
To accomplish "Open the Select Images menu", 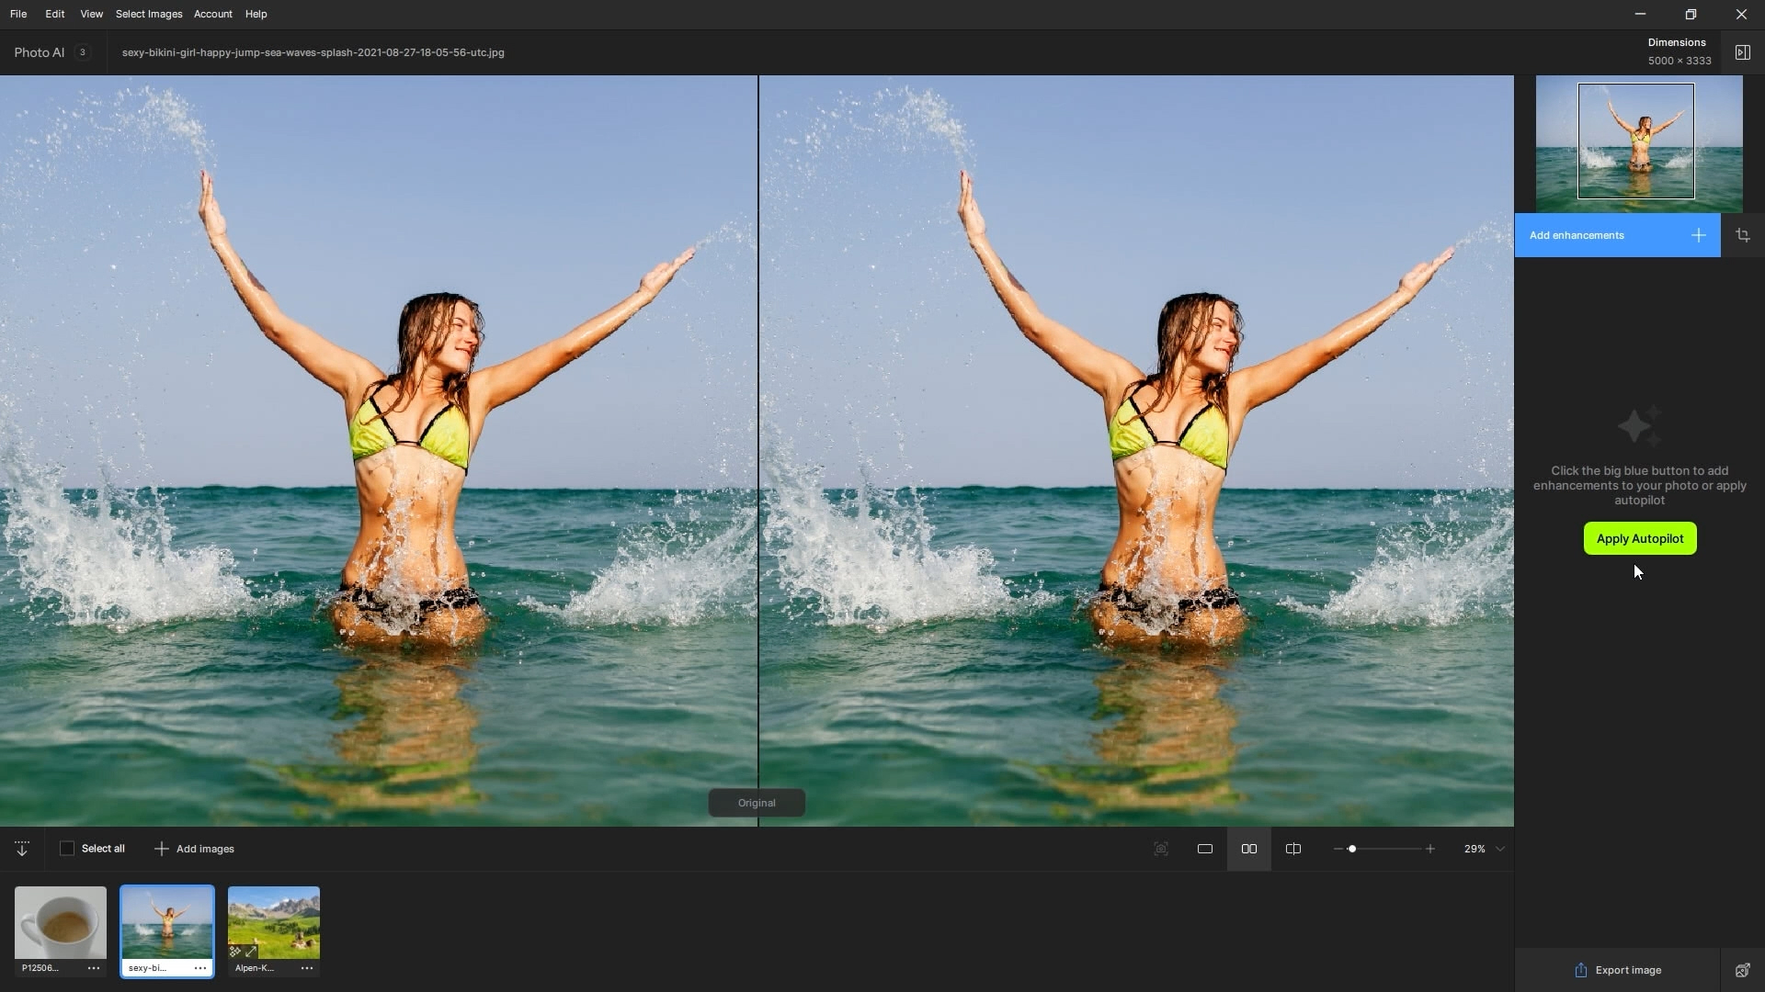I will (x=149, y=14).
